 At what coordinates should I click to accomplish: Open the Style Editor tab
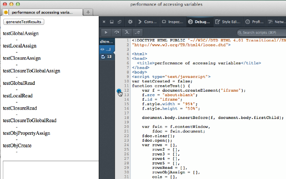(x=228, y=22)
